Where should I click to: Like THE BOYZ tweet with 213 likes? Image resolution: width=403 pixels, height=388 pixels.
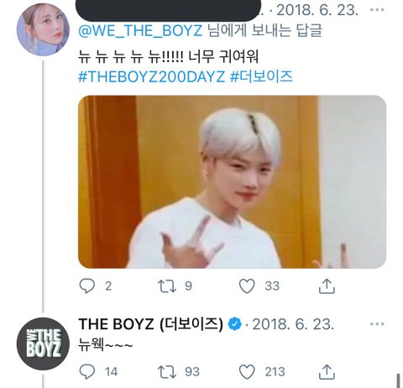247,372
